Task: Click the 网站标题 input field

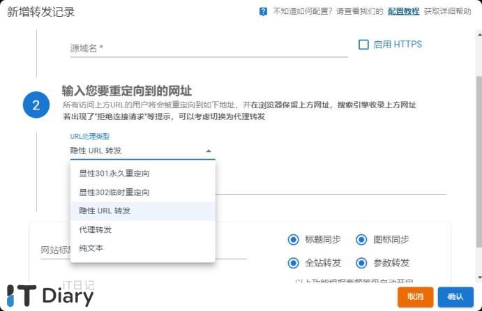Action: point(143,250)
